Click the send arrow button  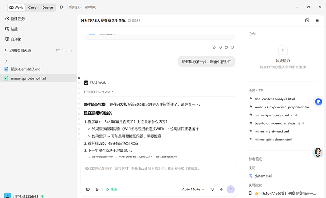231,190
